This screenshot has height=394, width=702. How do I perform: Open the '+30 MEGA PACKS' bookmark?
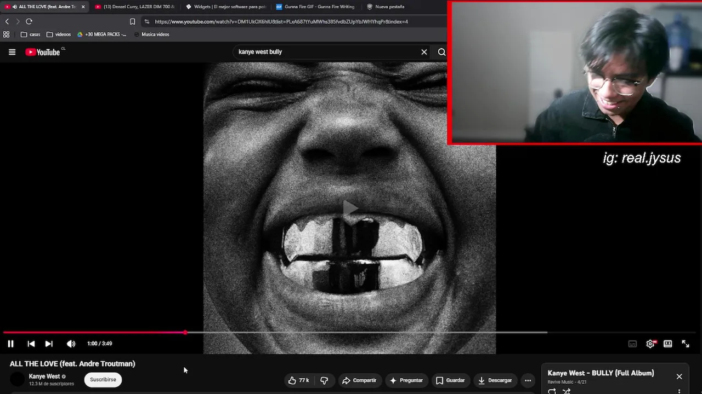[x=102, y=34]
